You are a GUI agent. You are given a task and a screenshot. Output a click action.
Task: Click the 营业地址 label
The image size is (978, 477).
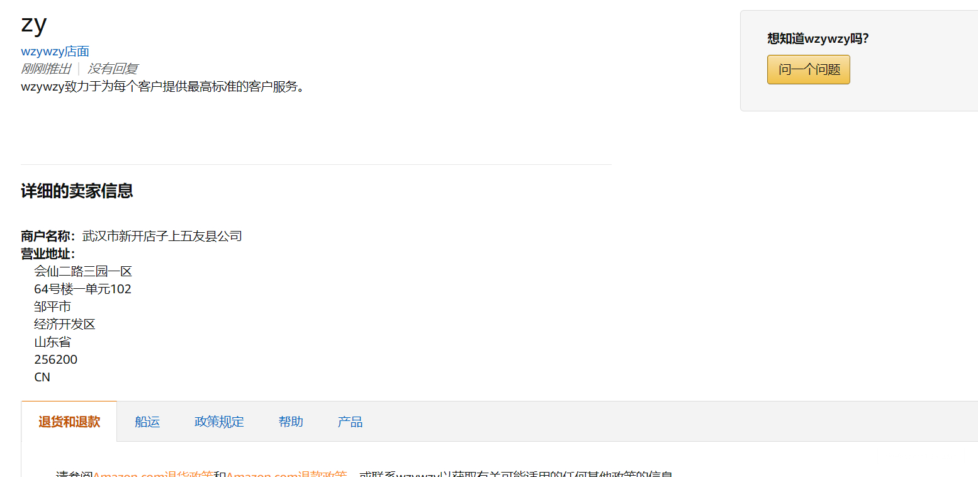tap(48, 254)
